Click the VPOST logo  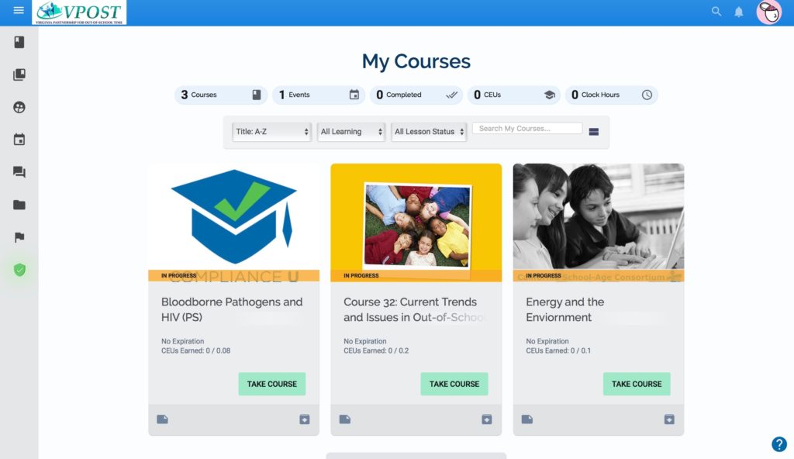click(x=79, y=12)
